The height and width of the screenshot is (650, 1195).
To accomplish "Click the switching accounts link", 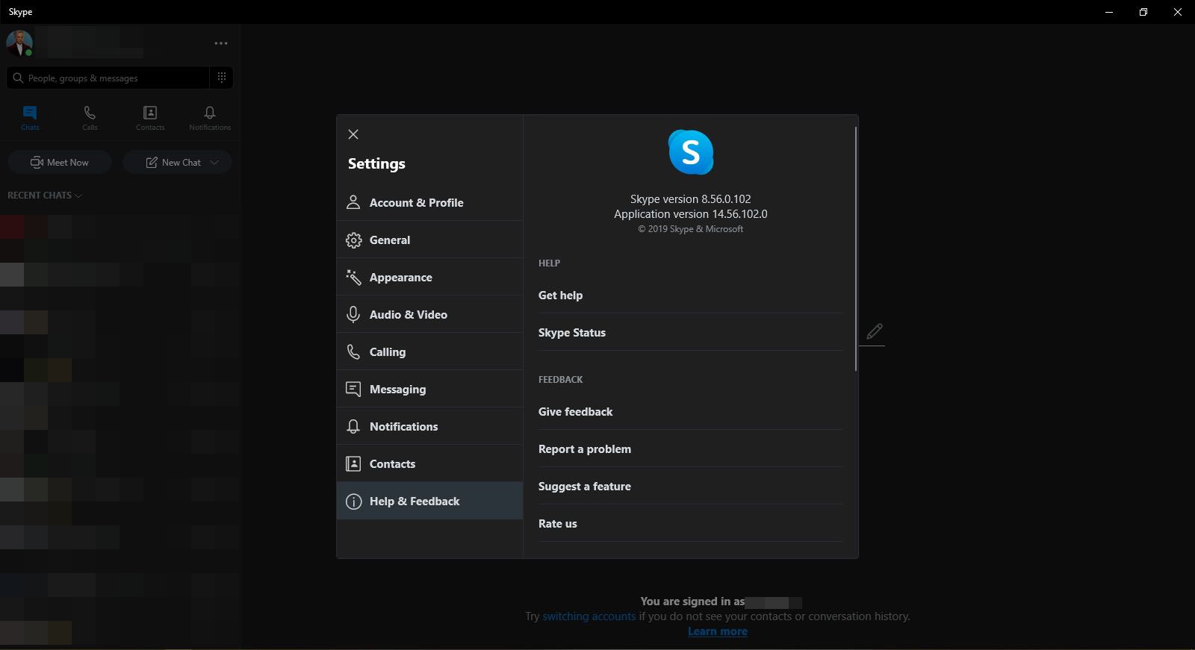I will point(589,616).
